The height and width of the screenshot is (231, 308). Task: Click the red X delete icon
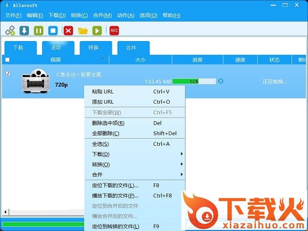pos(68,31)
